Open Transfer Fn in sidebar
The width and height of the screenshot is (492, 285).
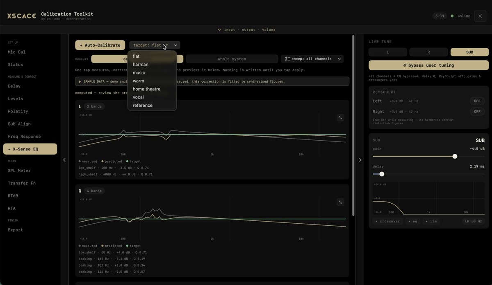point(30,183)
